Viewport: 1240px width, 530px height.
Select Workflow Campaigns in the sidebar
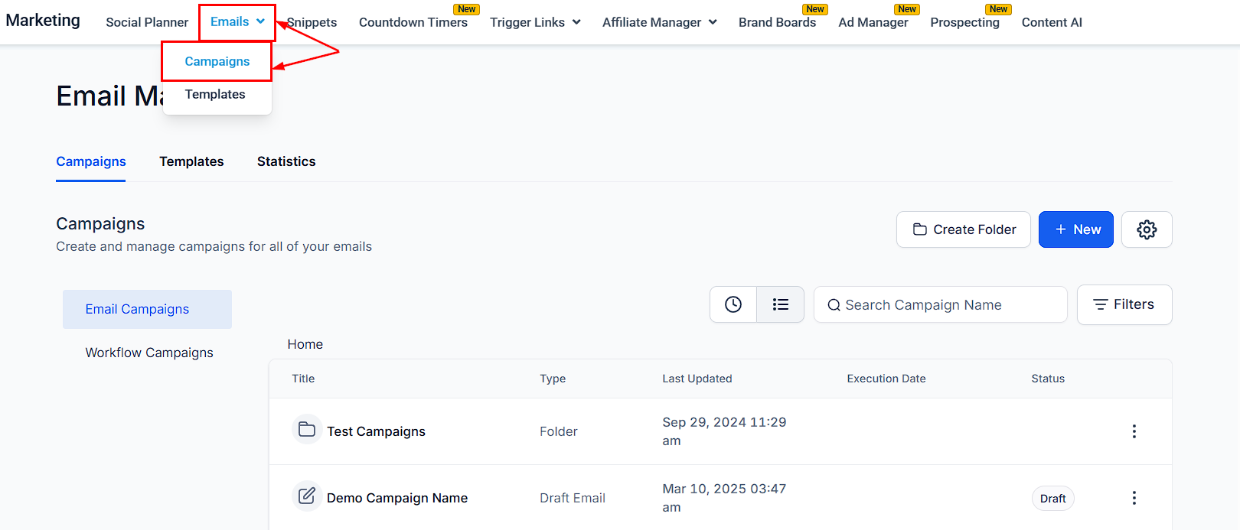(149, 353)
